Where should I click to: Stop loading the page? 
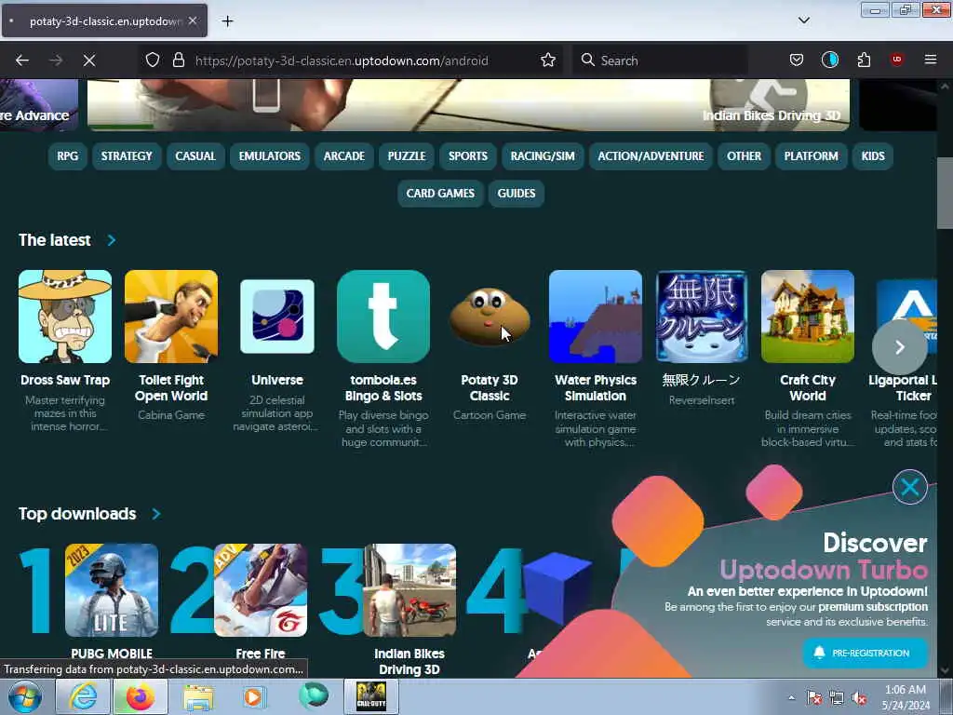coord(88,61)
